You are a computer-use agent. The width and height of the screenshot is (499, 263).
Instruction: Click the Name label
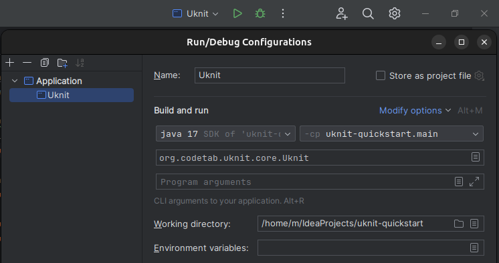click(167, 75)
